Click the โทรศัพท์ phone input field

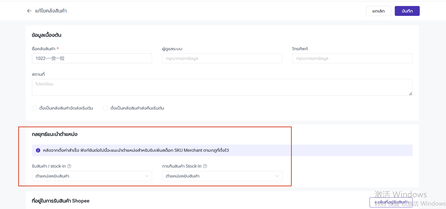pyautogui.click(x=352, y=58)
